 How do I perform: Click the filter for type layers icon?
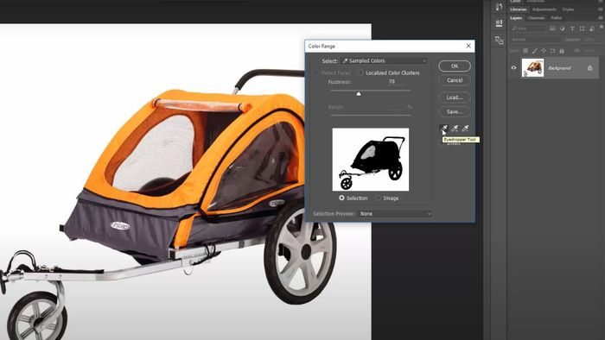pos(572,28)
